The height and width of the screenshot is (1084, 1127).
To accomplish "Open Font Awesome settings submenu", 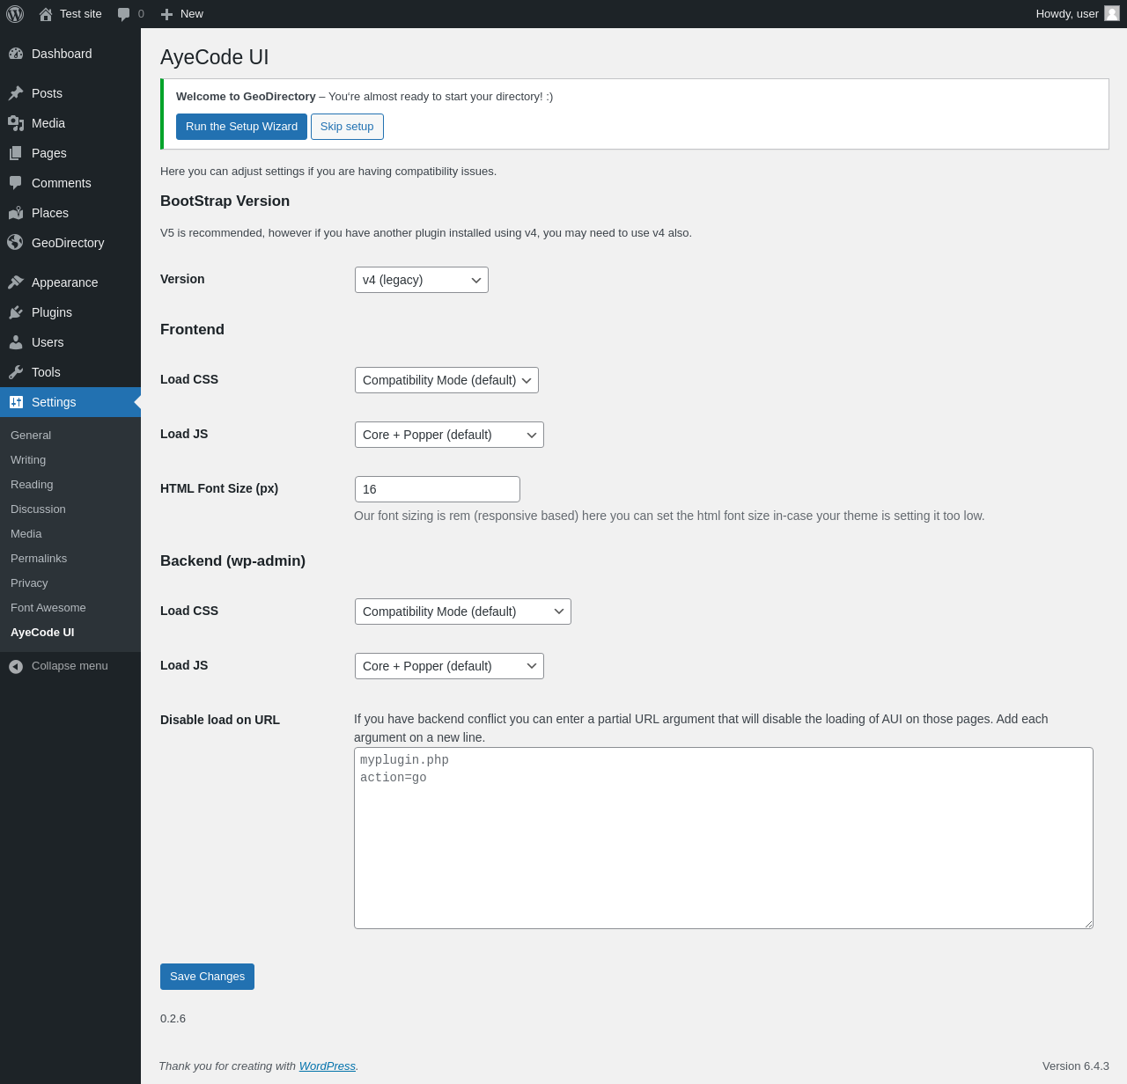I will point(48,608).
